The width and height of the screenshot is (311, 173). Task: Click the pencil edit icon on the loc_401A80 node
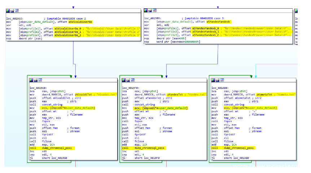pyautogui.click(x=217, y=80)
